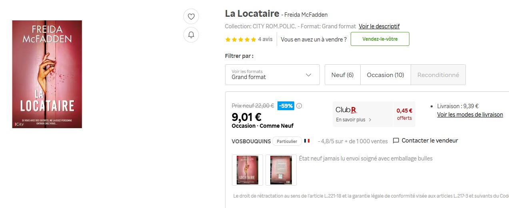
Task: Enable price alert with bell icon
Action: point(191,35)
